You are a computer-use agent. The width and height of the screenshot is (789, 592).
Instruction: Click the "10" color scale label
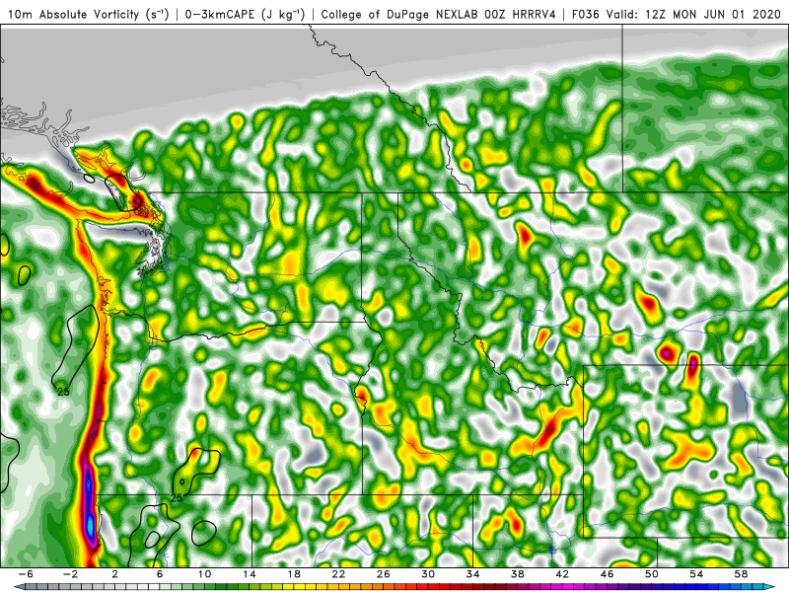[204, 574]
